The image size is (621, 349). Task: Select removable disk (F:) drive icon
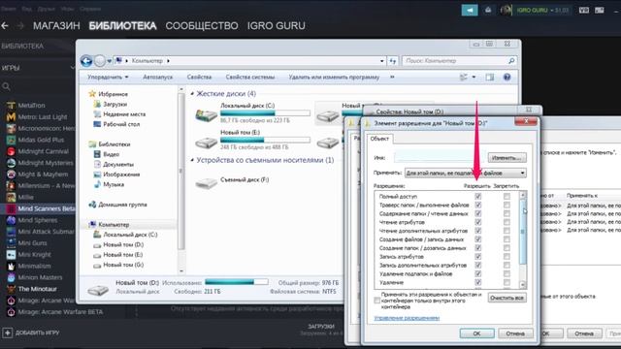207,183
